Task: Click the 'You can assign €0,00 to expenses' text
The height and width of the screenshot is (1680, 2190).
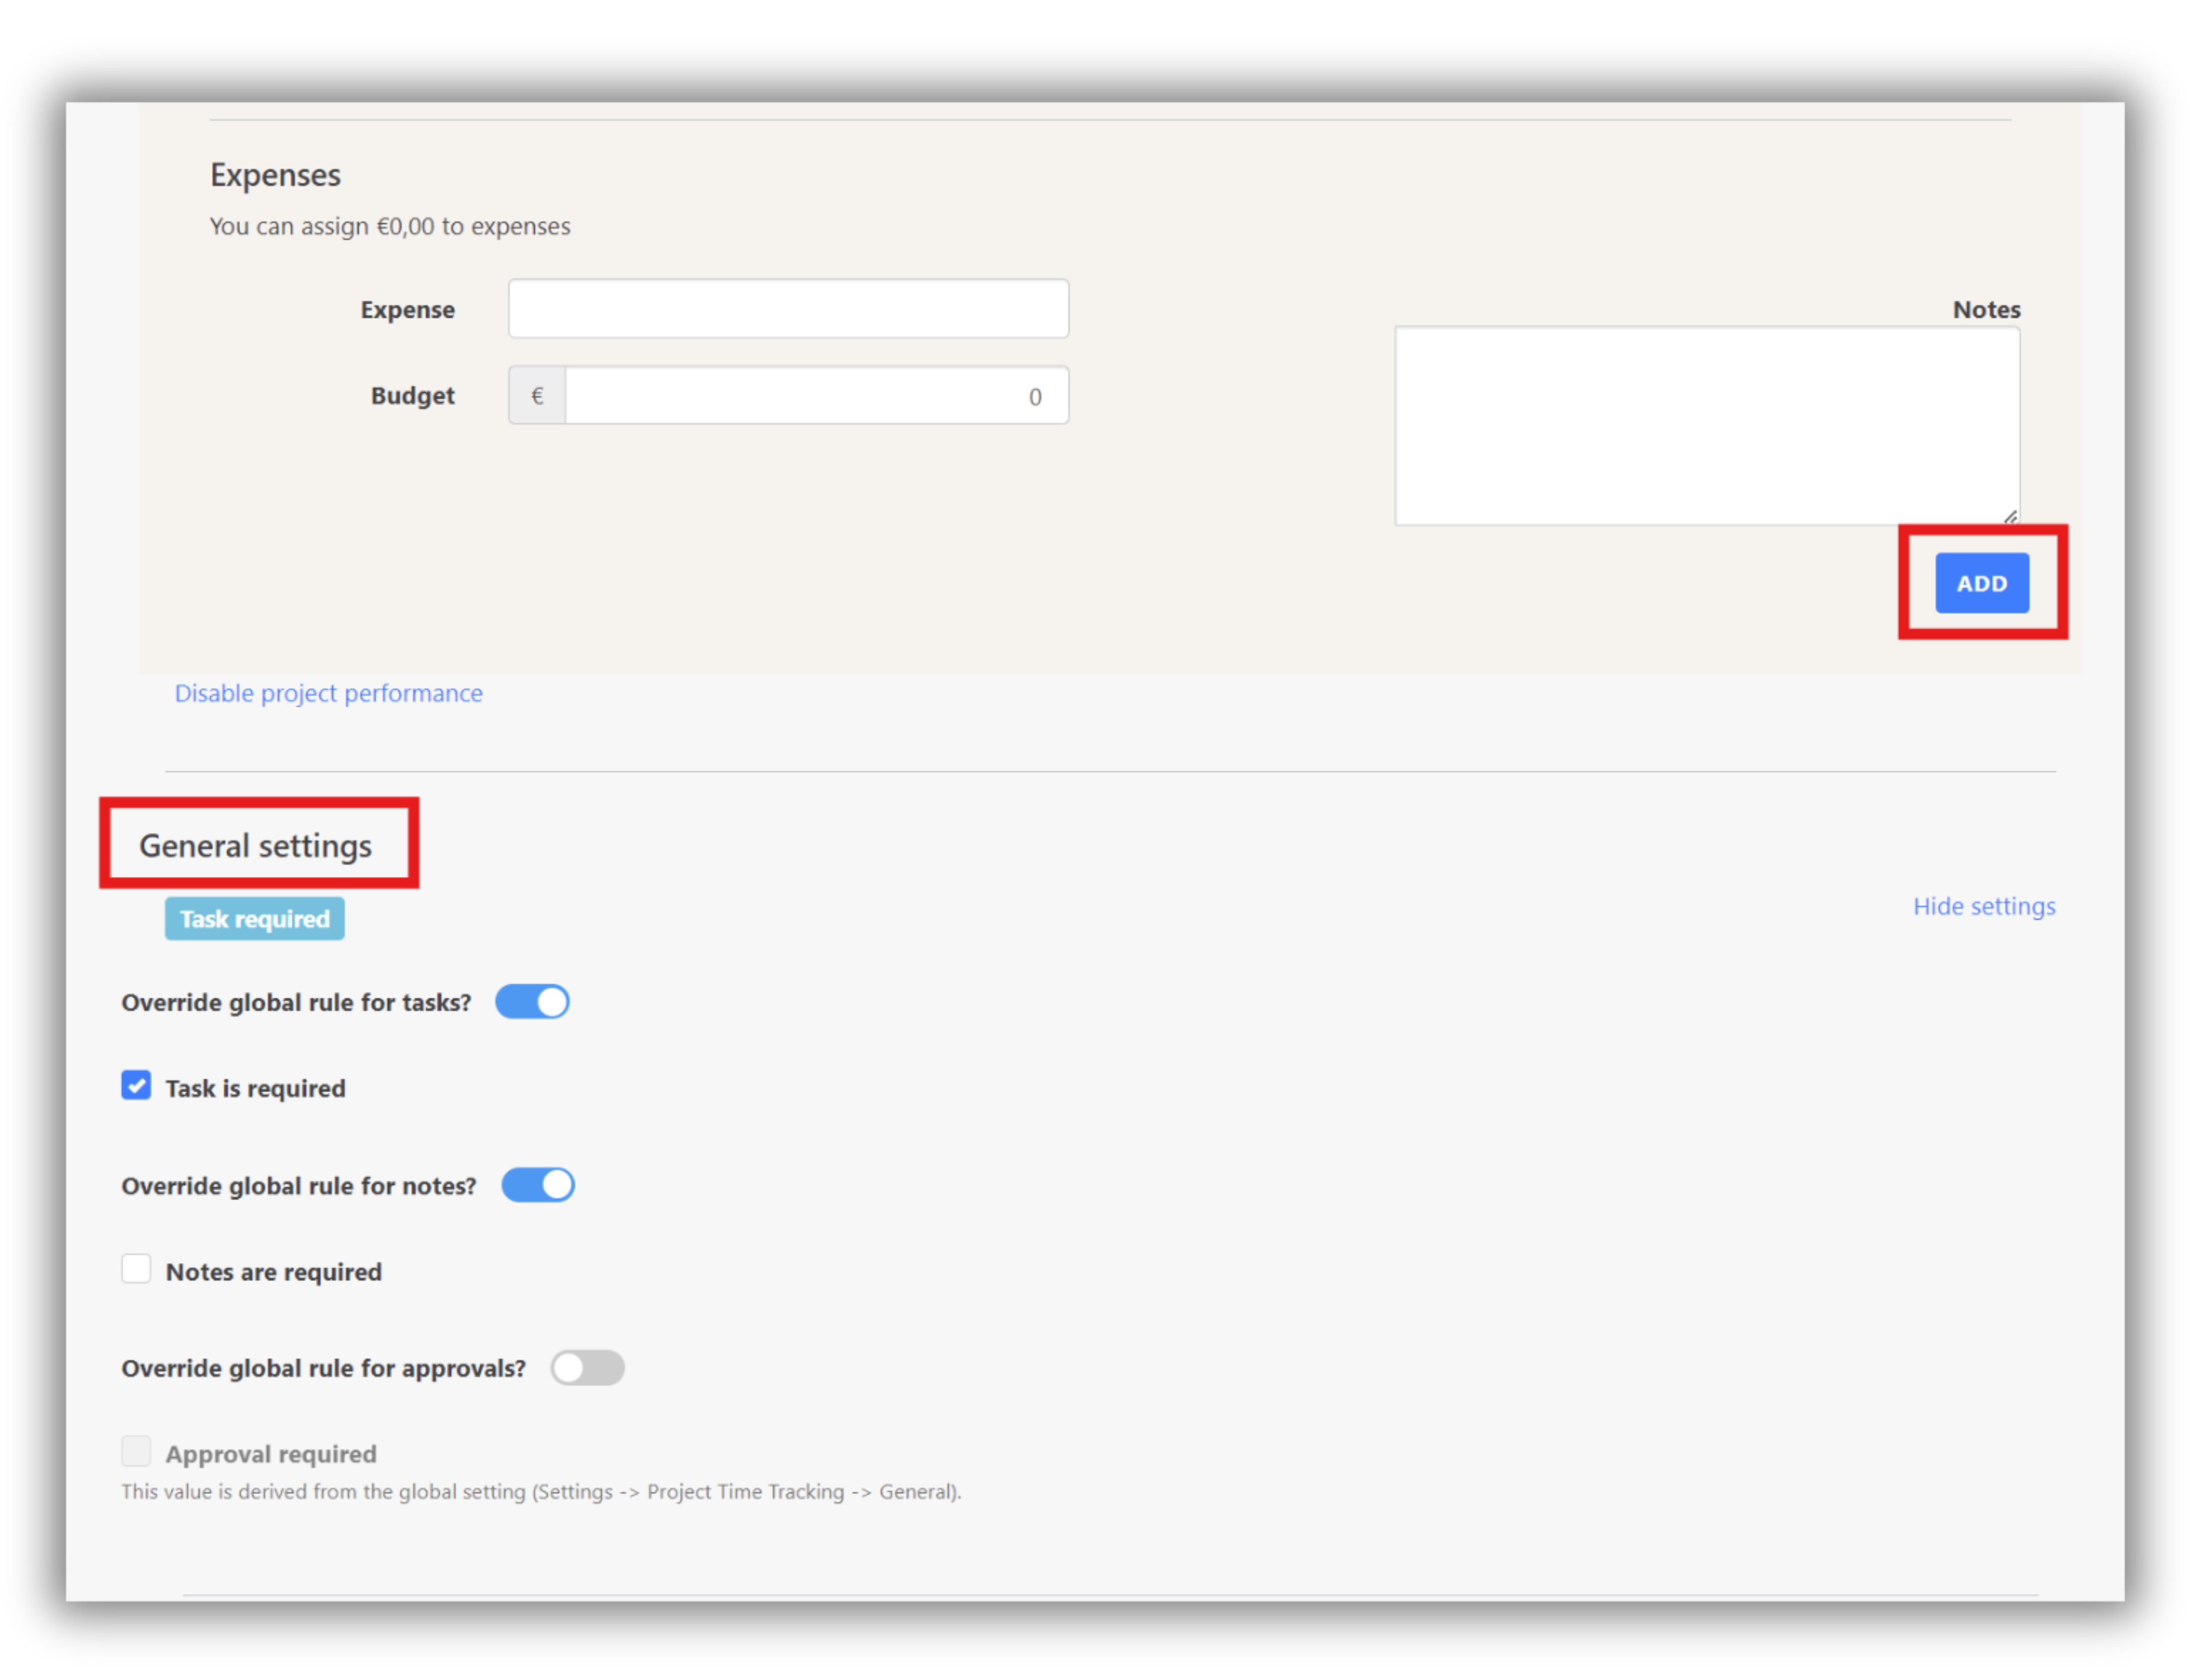Action: pos(389,226)
